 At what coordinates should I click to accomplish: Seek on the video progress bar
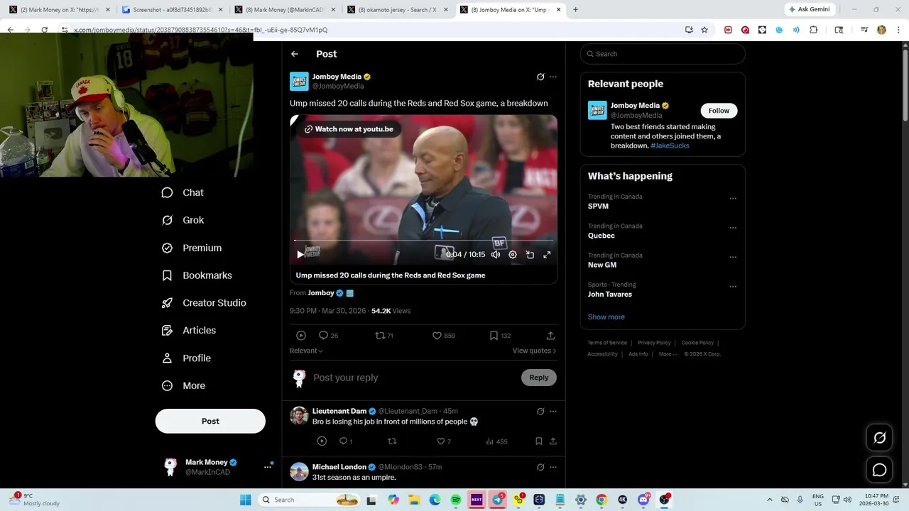click(423, 241)
